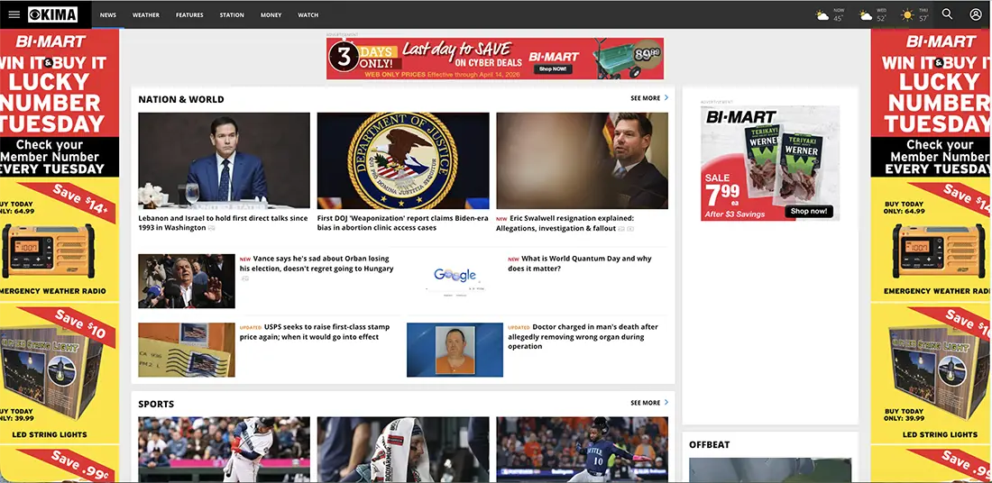Click the WED 52° weather forecast icon
Viewport: 992px width, 483px height.
866,15
